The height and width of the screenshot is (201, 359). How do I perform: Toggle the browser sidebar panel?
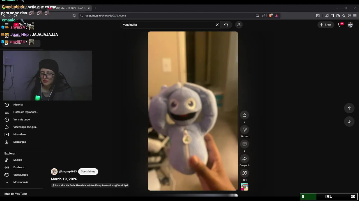332,16
